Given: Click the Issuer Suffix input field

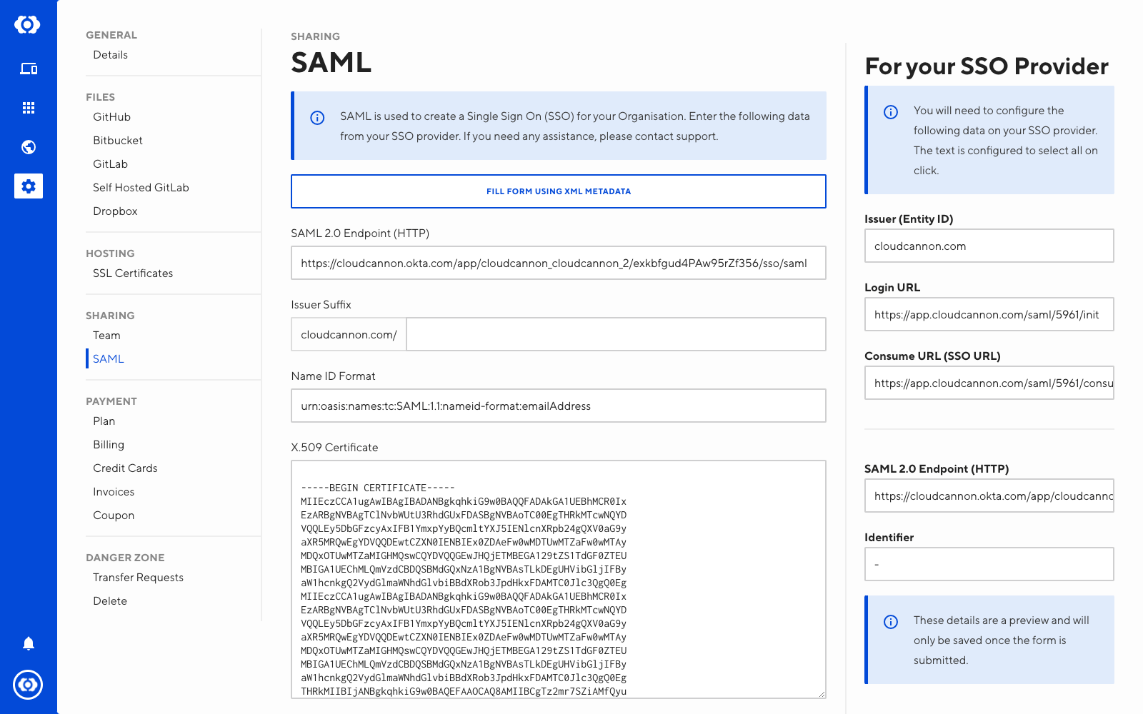Looking at the screenshot, I should pos(616,334).
